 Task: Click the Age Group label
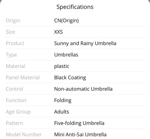18,112
